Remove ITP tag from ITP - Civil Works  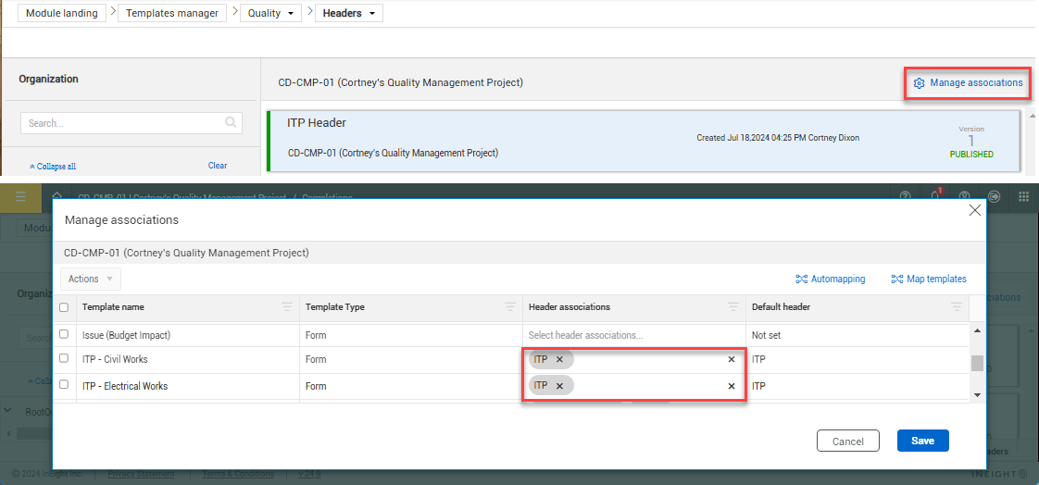click(559, 359)
